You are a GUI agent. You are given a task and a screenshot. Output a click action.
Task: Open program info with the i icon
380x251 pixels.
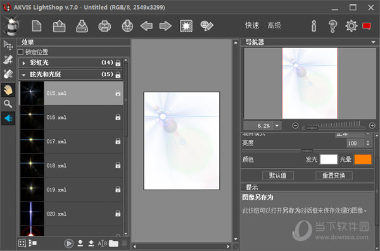click(x=314, y=26)
